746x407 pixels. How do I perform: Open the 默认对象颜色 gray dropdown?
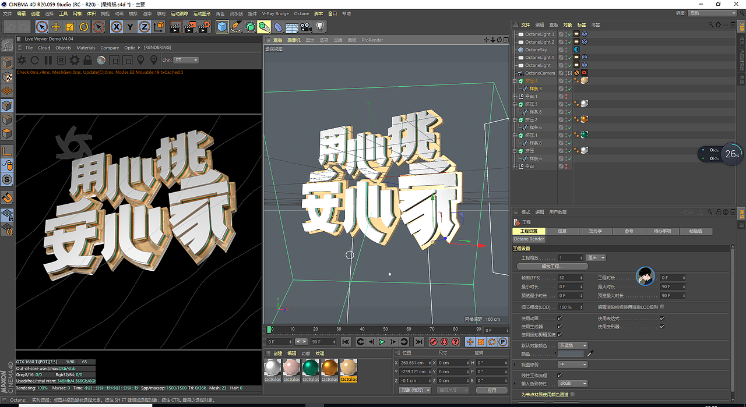572,346
